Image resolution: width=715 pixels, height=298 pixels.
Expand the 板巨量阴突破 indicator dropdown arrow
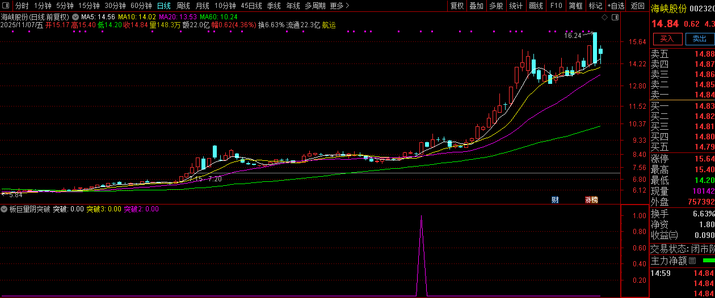pos(5,209)
